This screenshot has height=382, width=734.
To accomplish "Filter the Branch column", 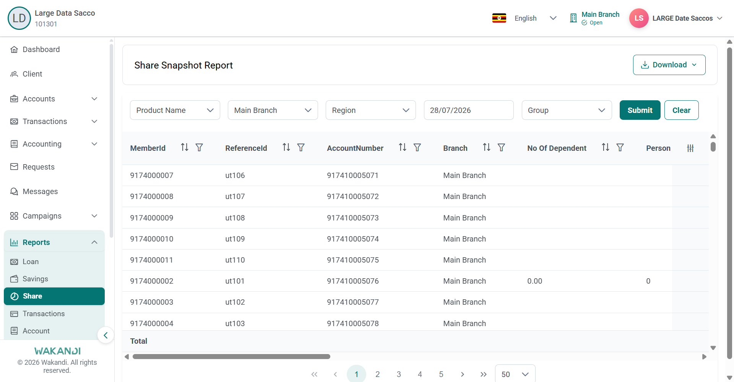I will pos(501,147).
